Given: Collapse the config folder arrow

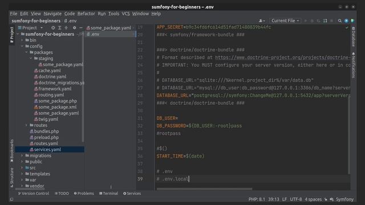Looking at the screenshot, I should tap(22, 46).
